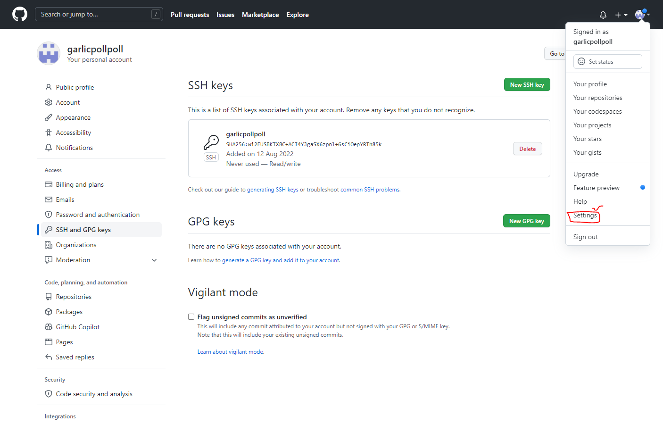The image size is (663, 424).
Task: Open Pull requests in the top navigation
Action: coord(190,15)
